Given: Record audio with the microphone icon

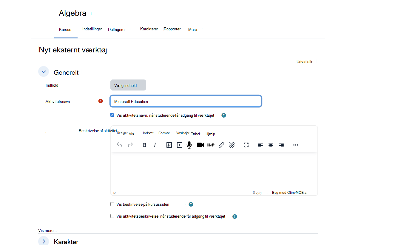Looking at the screenshot, I should (x=189, y=145).
